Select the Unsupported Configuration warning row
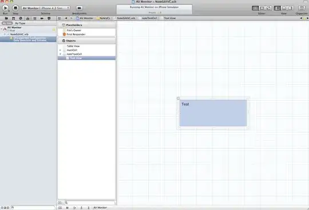 click(x=28, y=39)
